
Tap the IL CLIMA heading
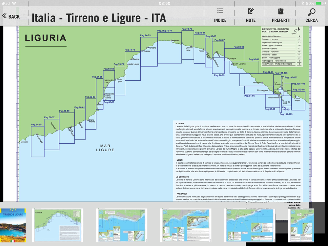coord(180,124)
